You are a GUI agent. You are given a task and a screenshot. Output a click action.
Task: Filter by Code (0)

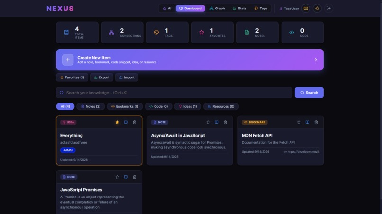158,106
